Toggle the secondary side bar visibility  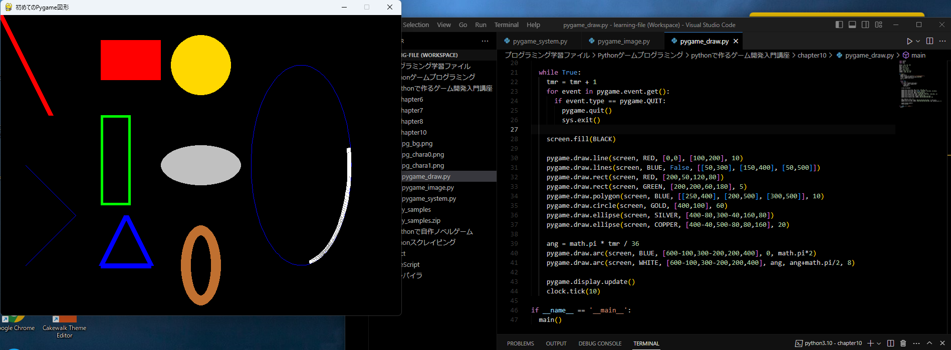865,25
